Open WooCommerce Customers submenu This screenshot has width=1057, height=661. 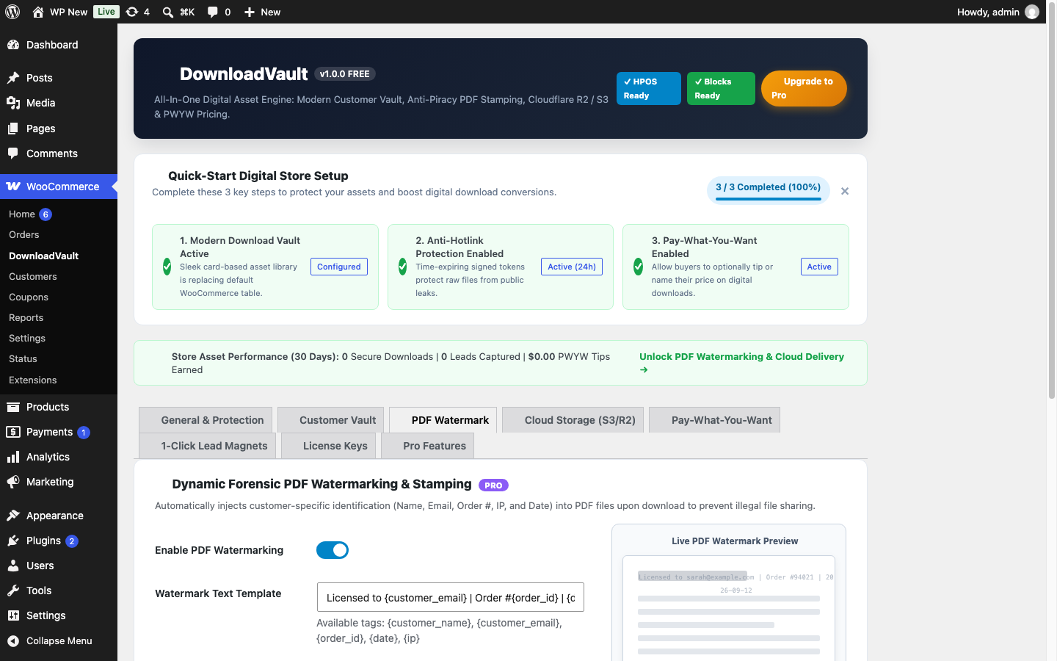point(33,276)
